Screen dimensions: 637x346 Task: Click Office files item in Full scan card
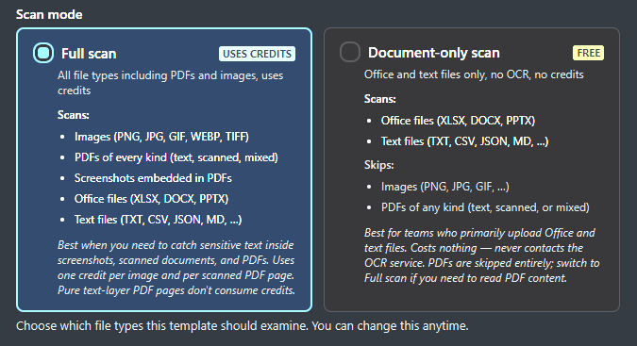coord(152,199)
